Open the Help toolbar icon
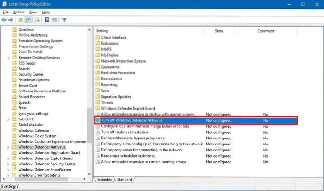The width and height of the screenshot is (324, 191). pyautogui.click(x=47, y=20)
